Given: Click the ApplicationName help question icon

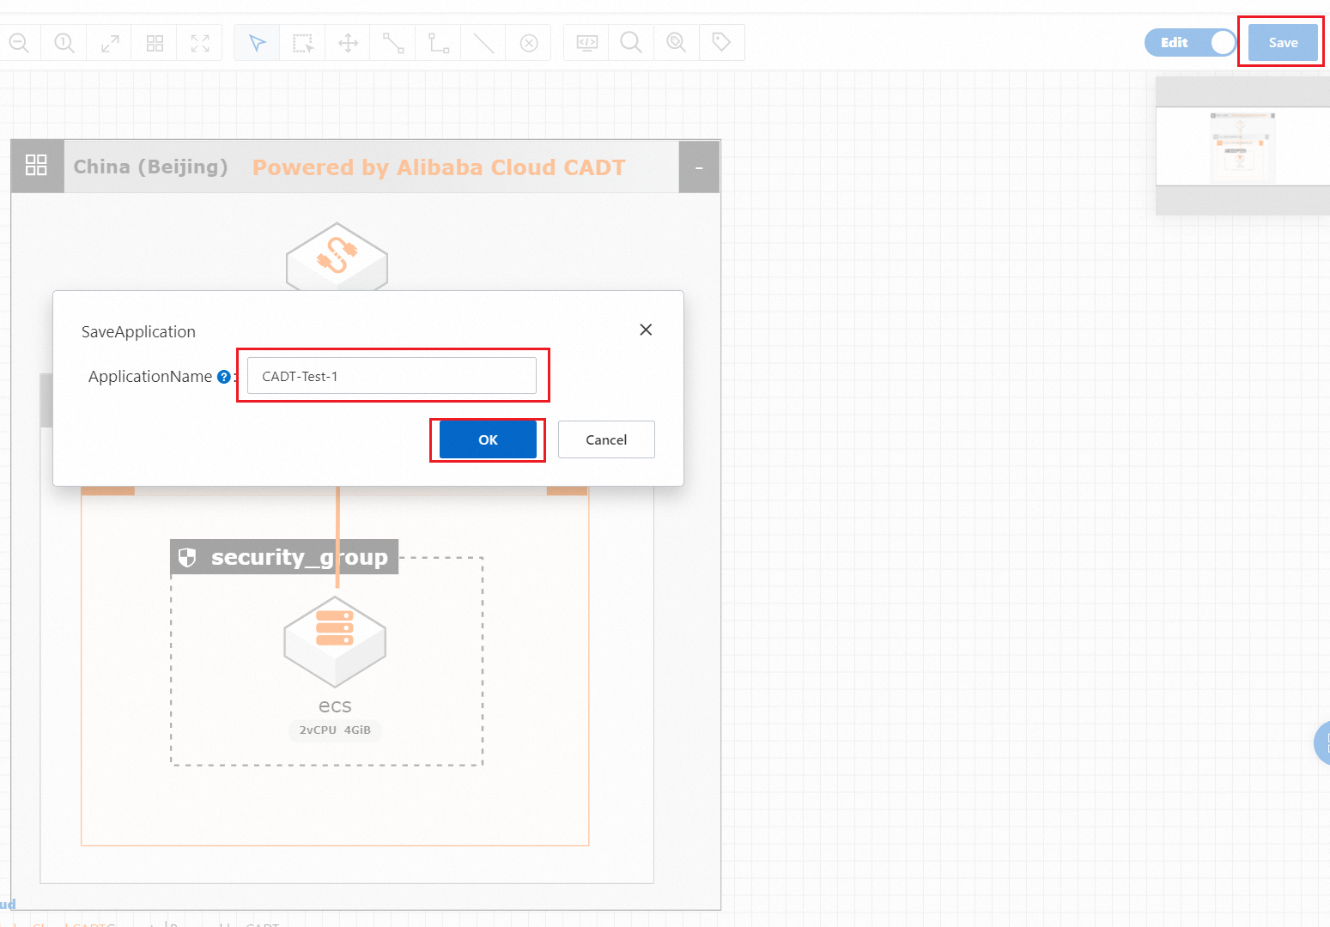Looking at the screenshot, I should click(224, 377).
